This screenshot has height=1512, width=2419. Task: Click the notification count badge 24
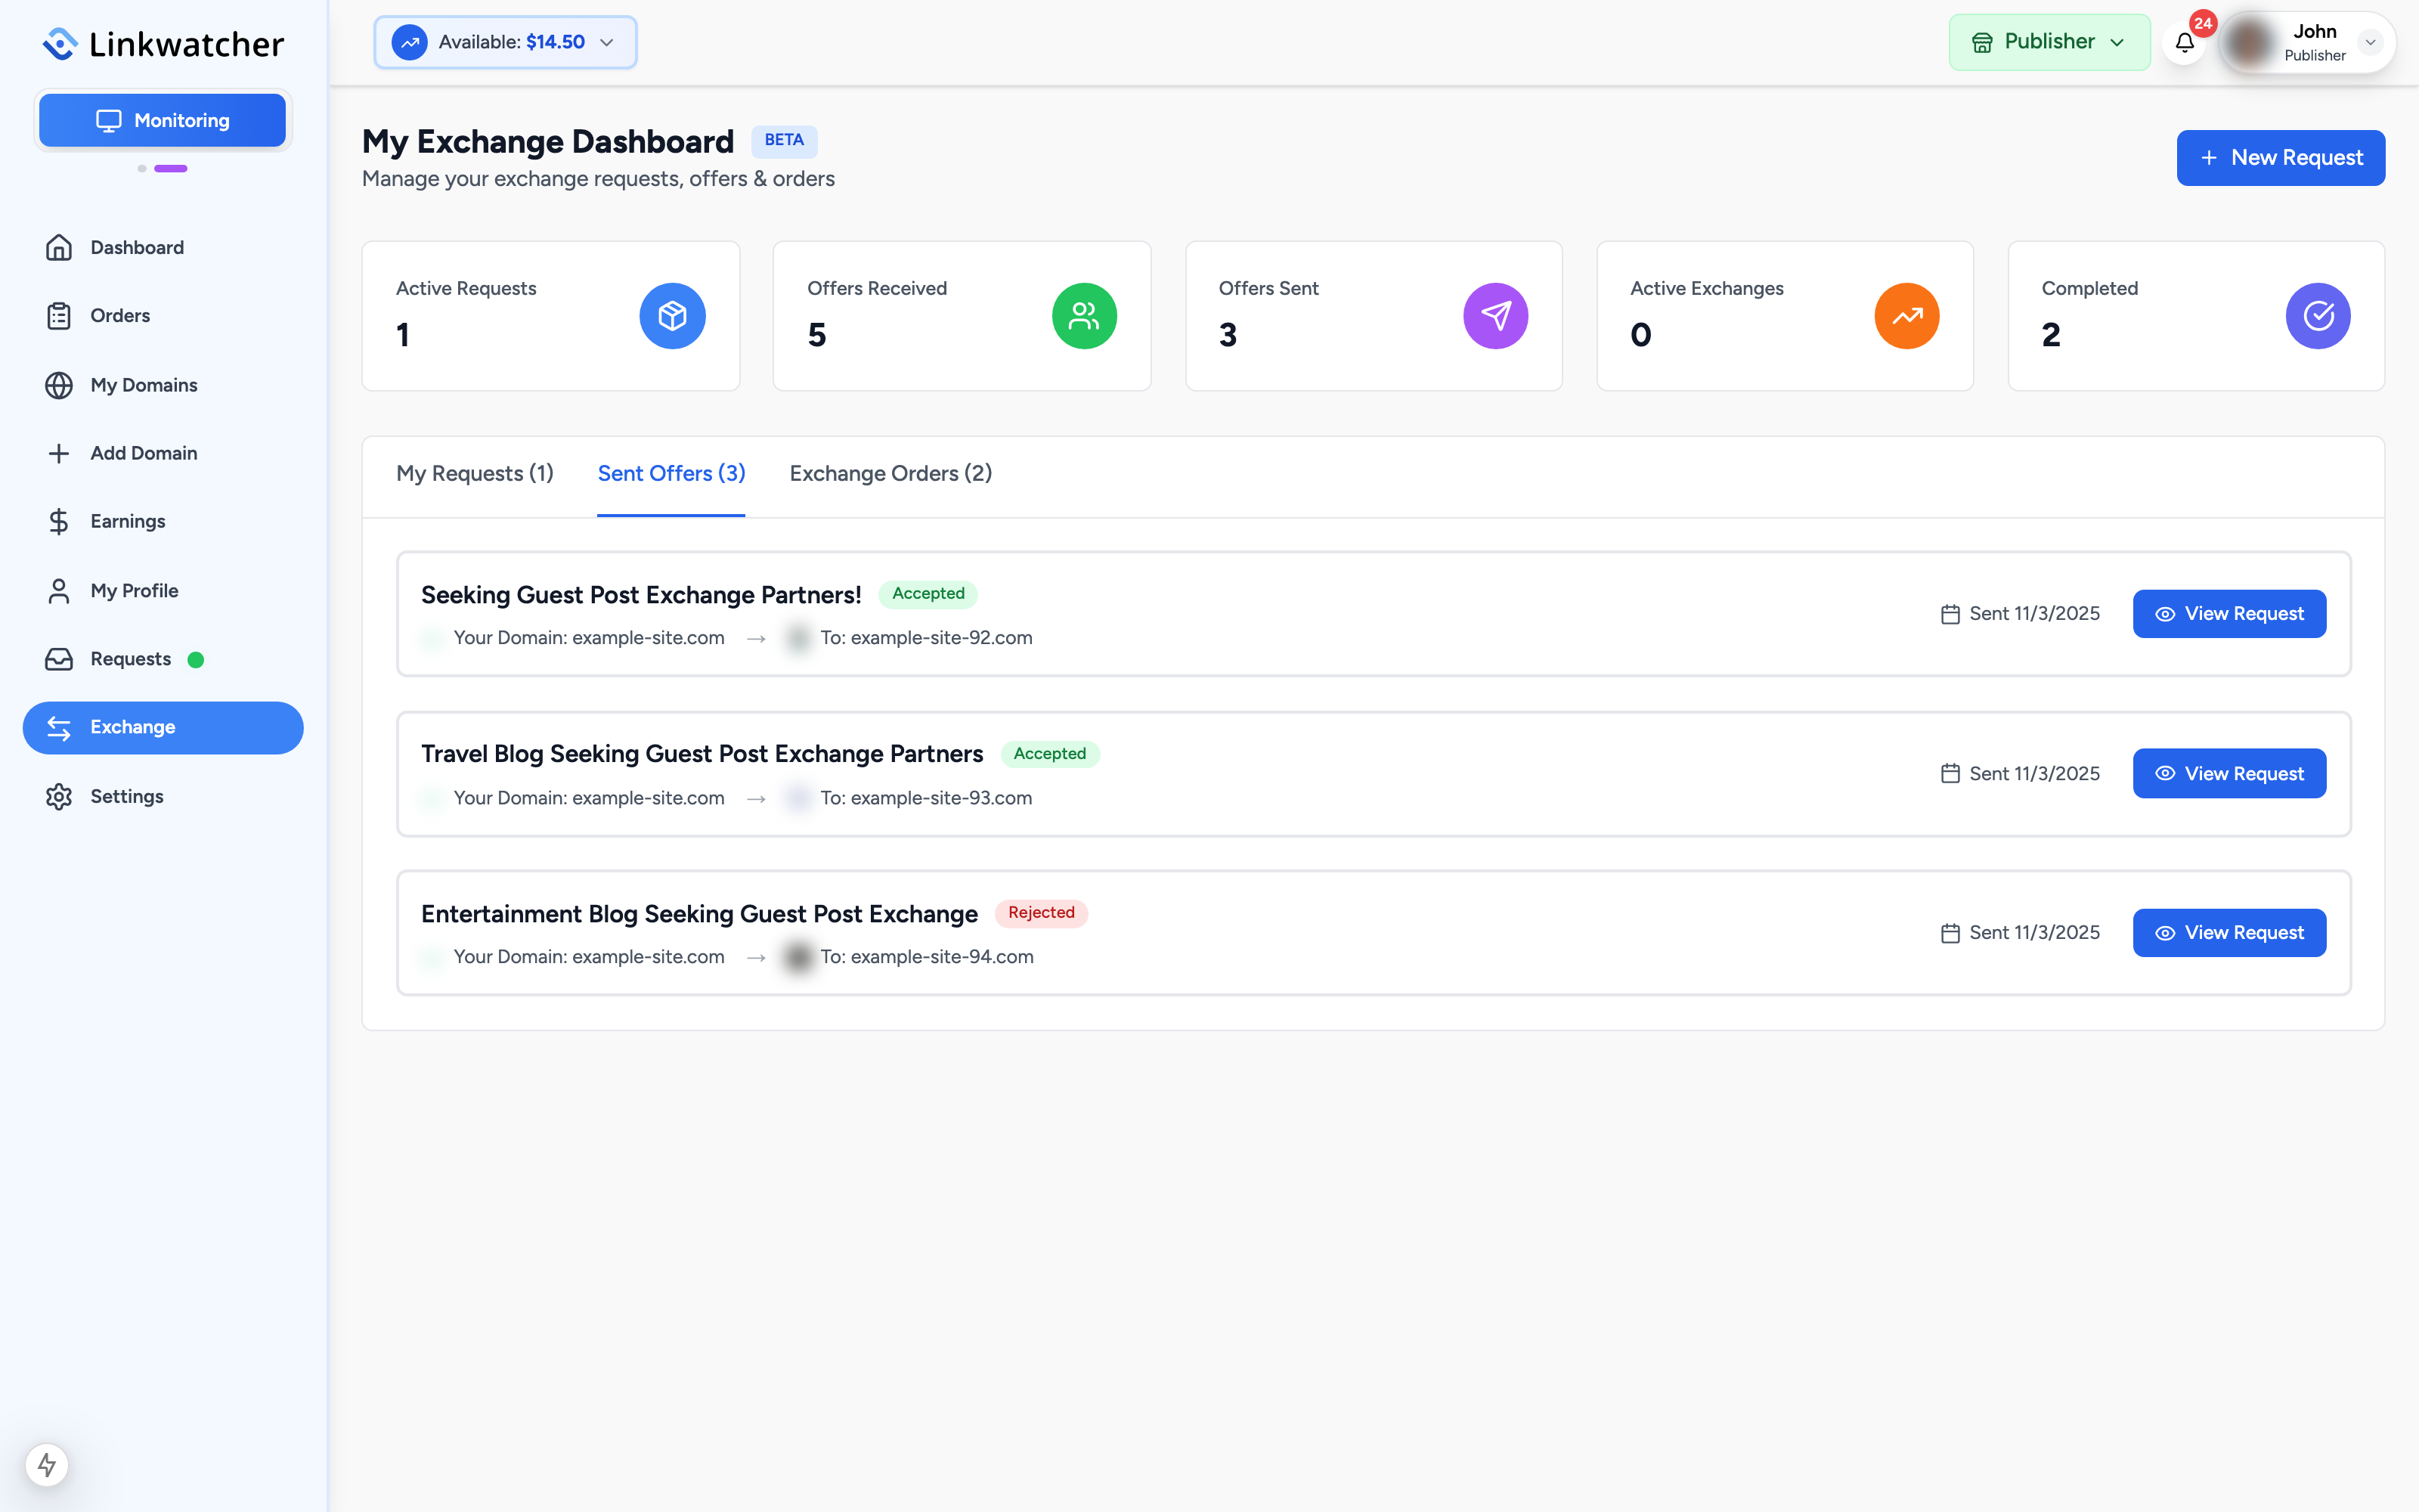click(2203, 23)
